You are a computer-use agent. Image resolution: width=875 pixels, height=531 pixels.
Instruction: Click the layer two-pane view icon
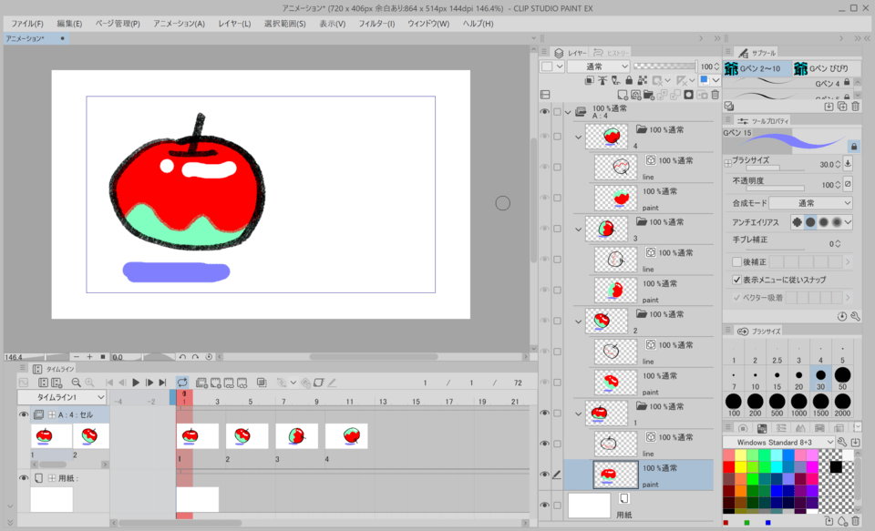(545, 95)
